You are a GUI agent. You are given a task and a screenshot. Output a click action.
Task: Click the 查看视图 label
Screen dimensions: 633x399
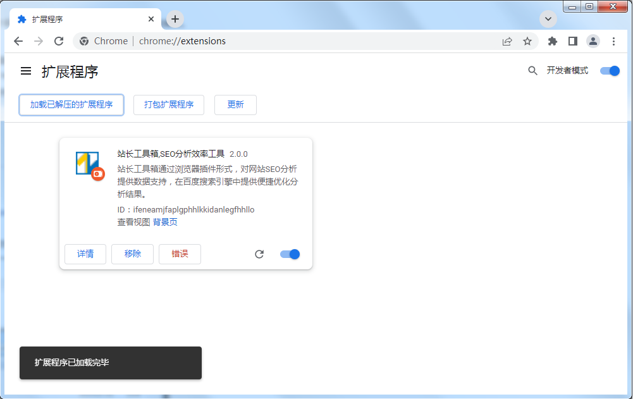pos(133,222)
